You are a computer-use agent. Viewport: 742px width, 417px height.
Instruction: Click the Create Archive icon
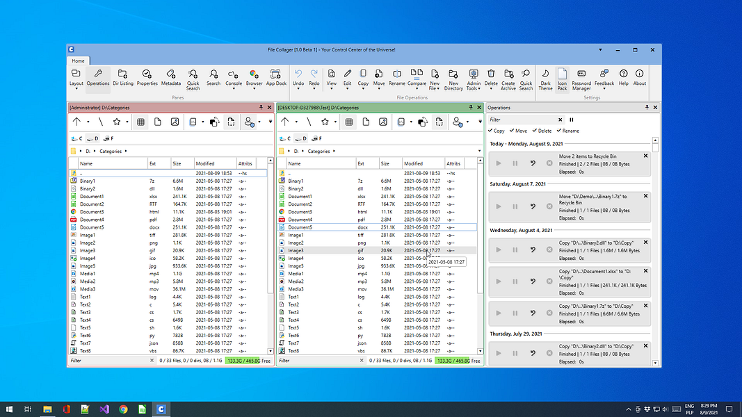click(508, 78)
